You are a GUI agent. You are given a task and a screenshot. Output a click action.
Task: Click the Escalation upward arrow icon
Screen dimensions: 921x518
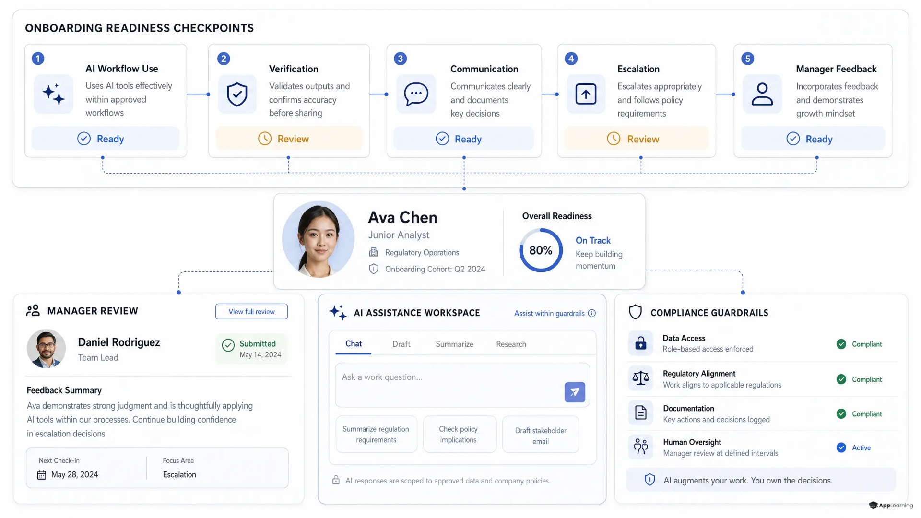tap(586, 94)
